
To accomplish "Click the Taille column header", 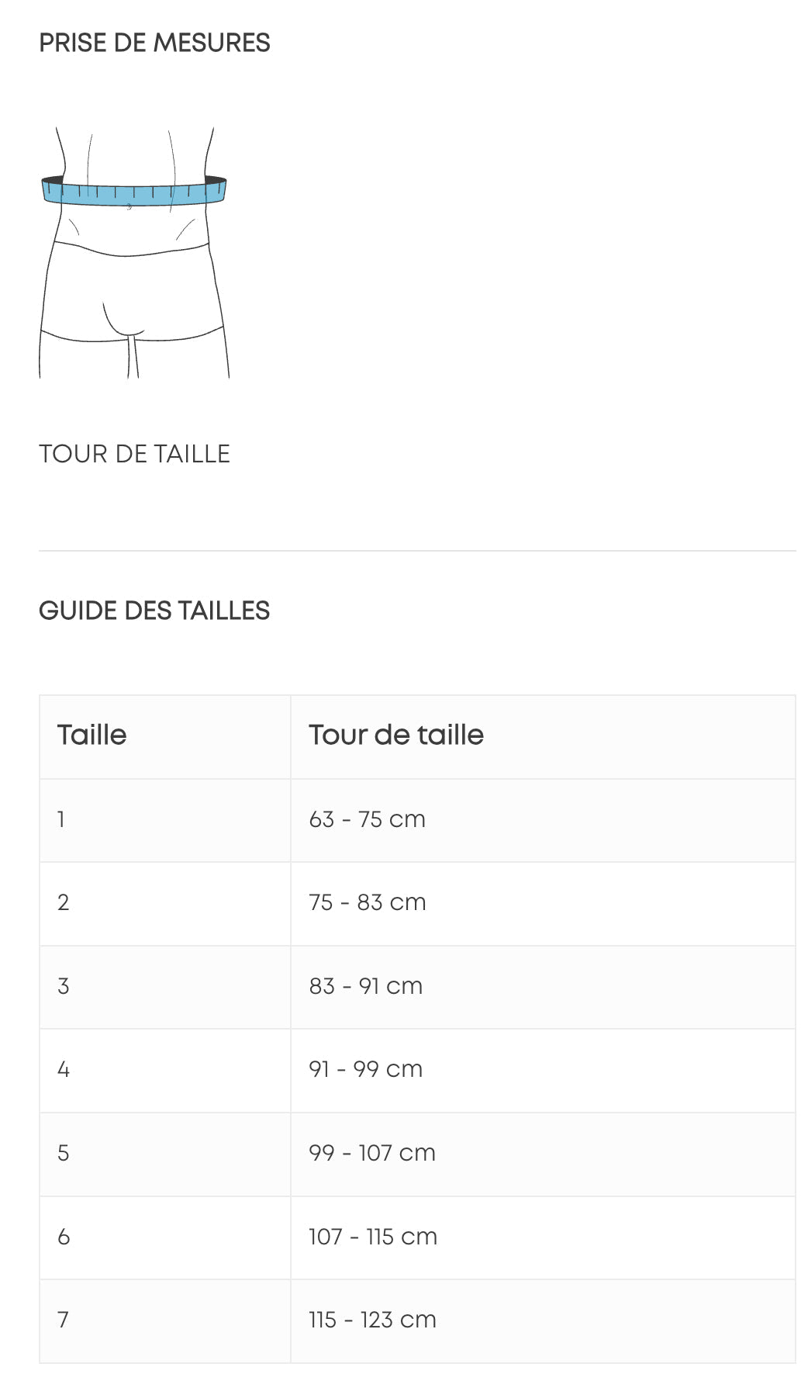I will click(x=92, y=735).
